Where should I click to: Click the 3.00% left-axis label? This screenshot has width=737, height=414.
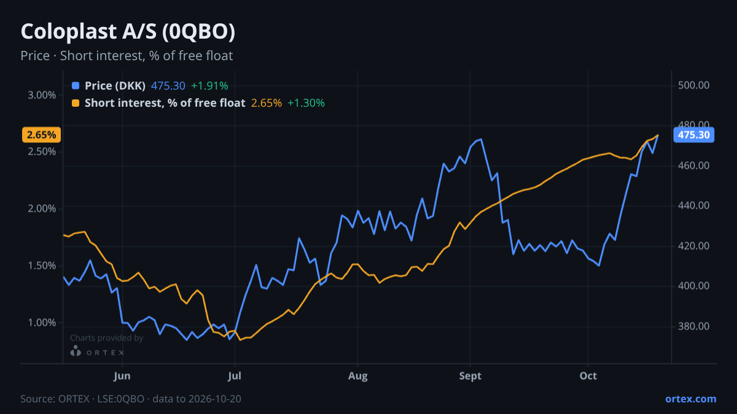tap(42, 95)
